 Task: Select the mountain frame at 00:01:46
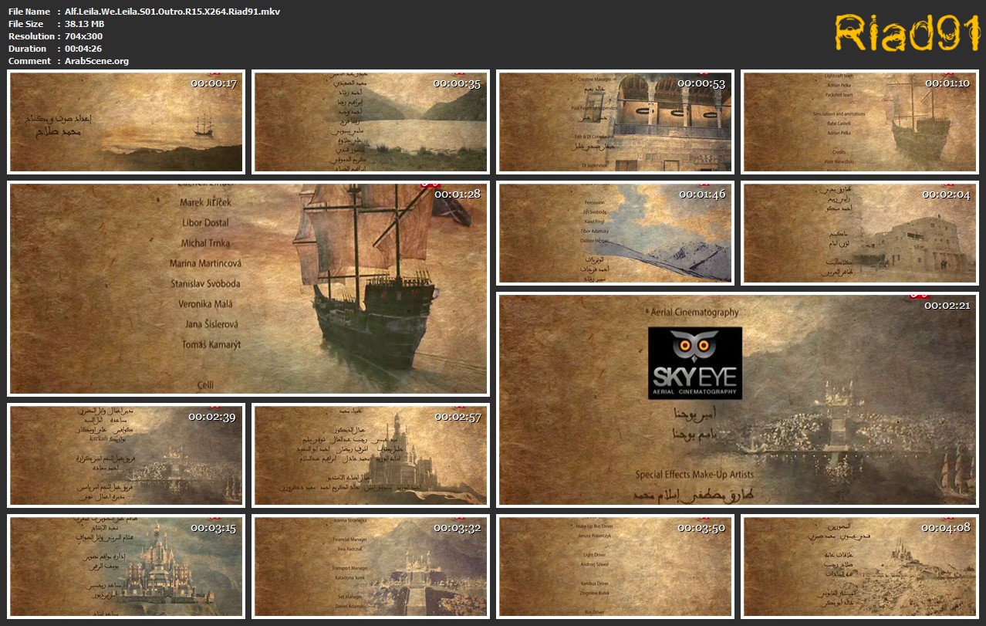[615, 233]
